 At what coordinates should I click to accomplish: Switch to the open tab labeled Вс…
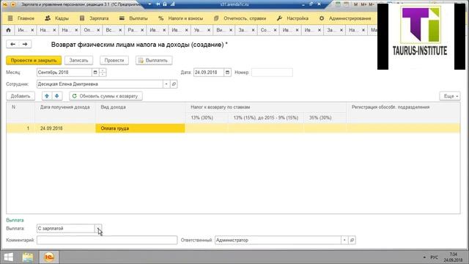point(109,30)
